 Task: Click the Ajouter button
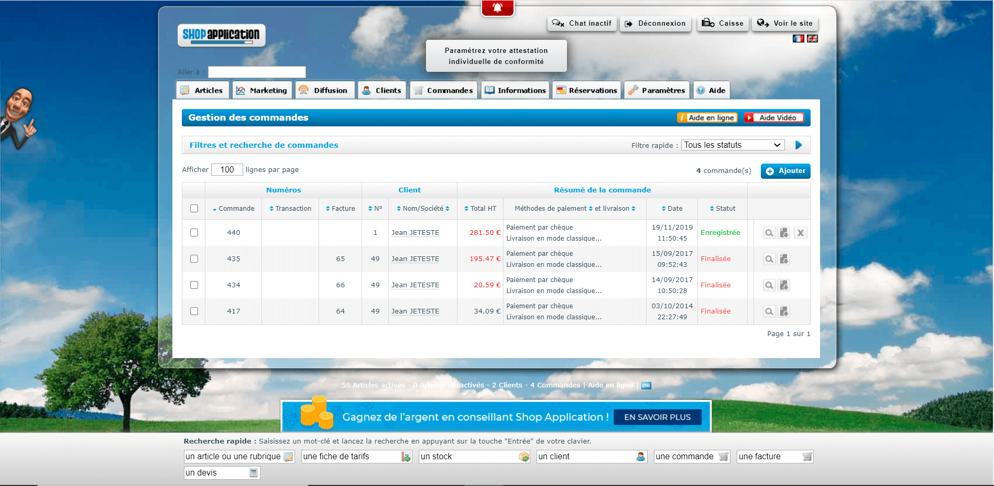pyautogui.click(x=785, y=171)
